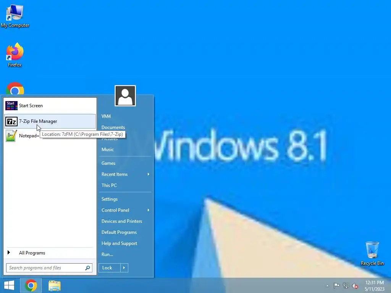Click the Control Panel label
This screenshot has height=293, width=391.
(115, 210)
